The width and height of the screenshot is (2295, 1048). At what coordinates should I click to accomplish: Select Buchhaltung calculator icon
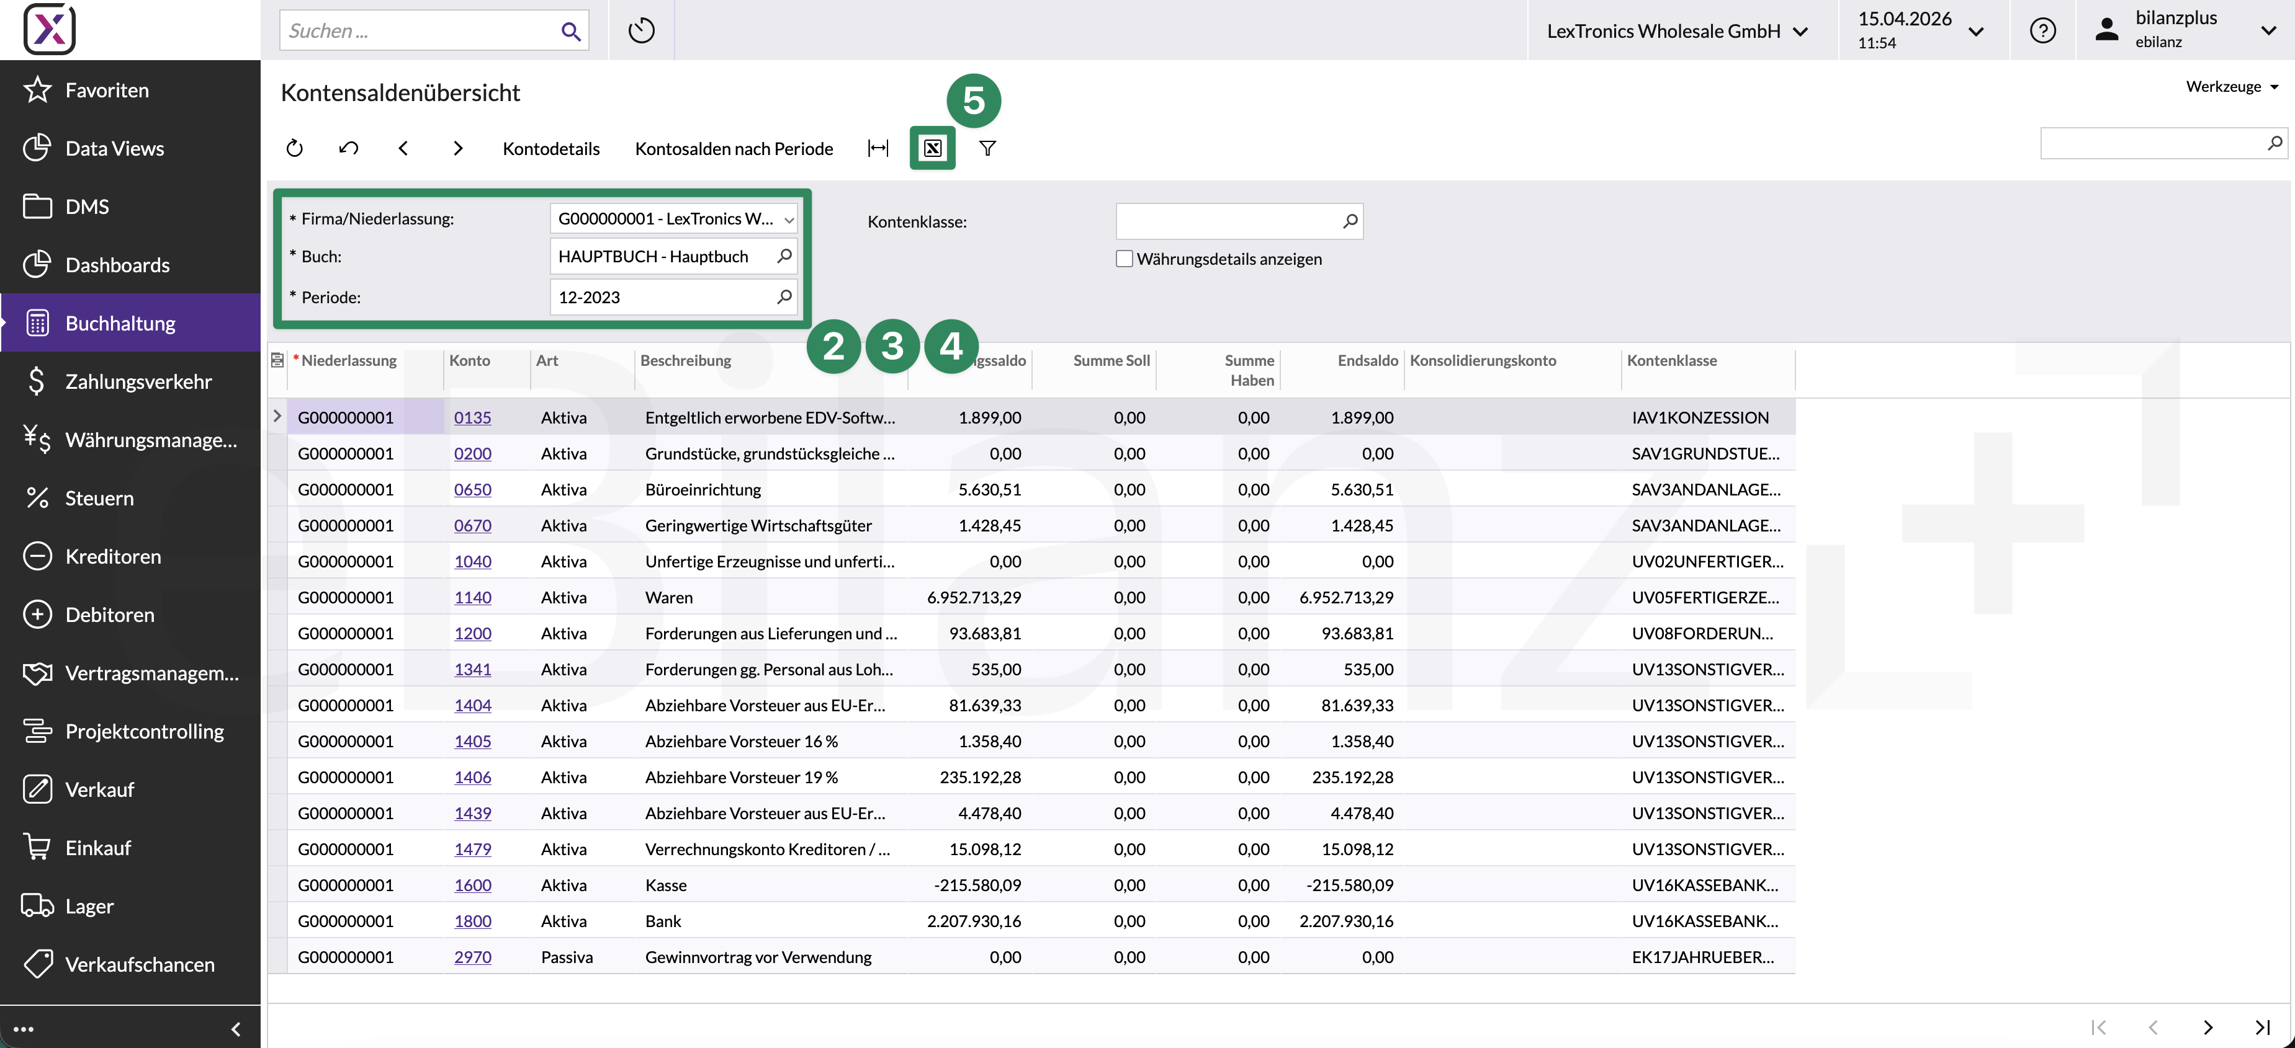(x=37, y=323)
